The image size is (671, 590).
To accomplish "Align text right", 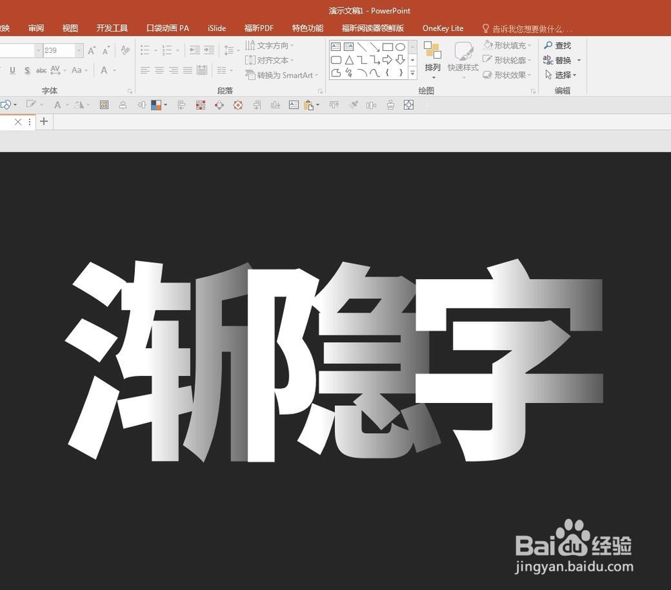I will pos(173,70).
